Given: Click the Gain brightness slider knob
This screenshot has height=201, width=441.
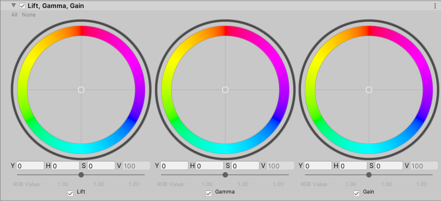Looking at the screenshot, I should [369, 175].
